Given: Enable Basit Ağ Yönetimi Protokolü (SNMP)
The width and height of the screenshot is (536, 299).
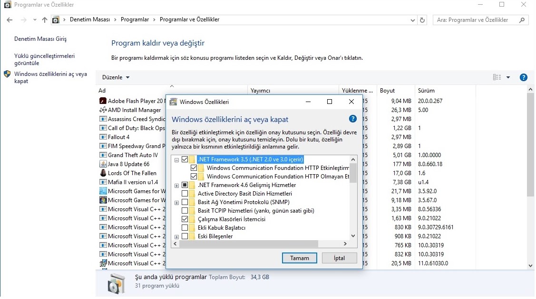Looking at the screenshot, I should tap(185, 202).
